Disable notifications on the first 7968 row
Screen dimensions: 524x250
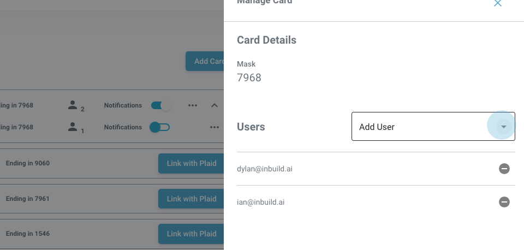click(x=161, y=105)
